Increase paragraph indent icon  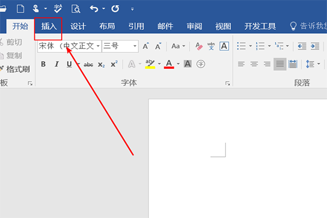tap(315, 46)
